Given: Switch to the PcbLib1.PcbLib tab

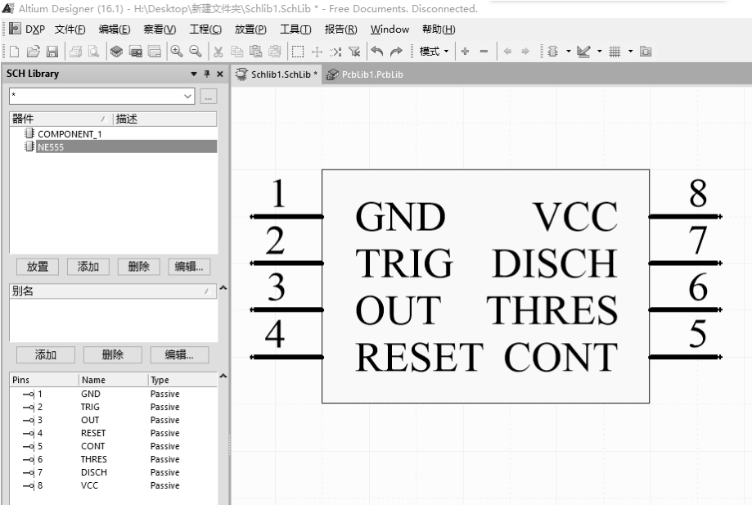Looking at the screenshot, I should pyautogui.click(x=364, y=74).
